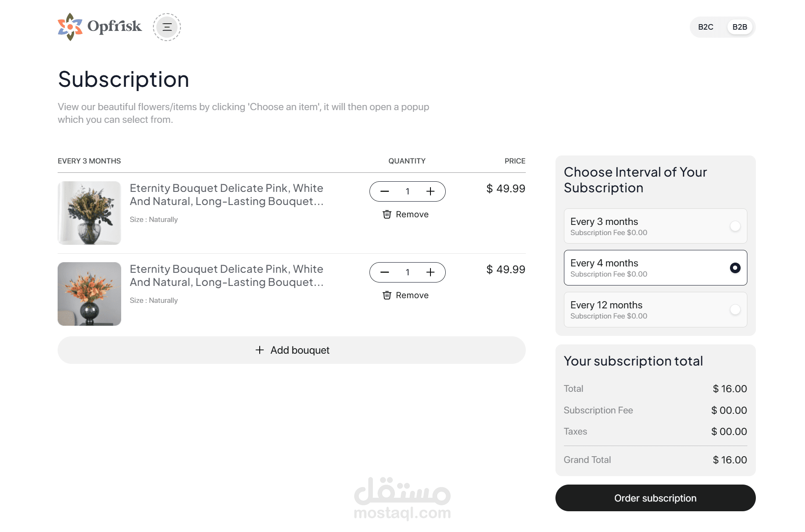Increase quantity of first bouquet with plus

pos(430,191)
